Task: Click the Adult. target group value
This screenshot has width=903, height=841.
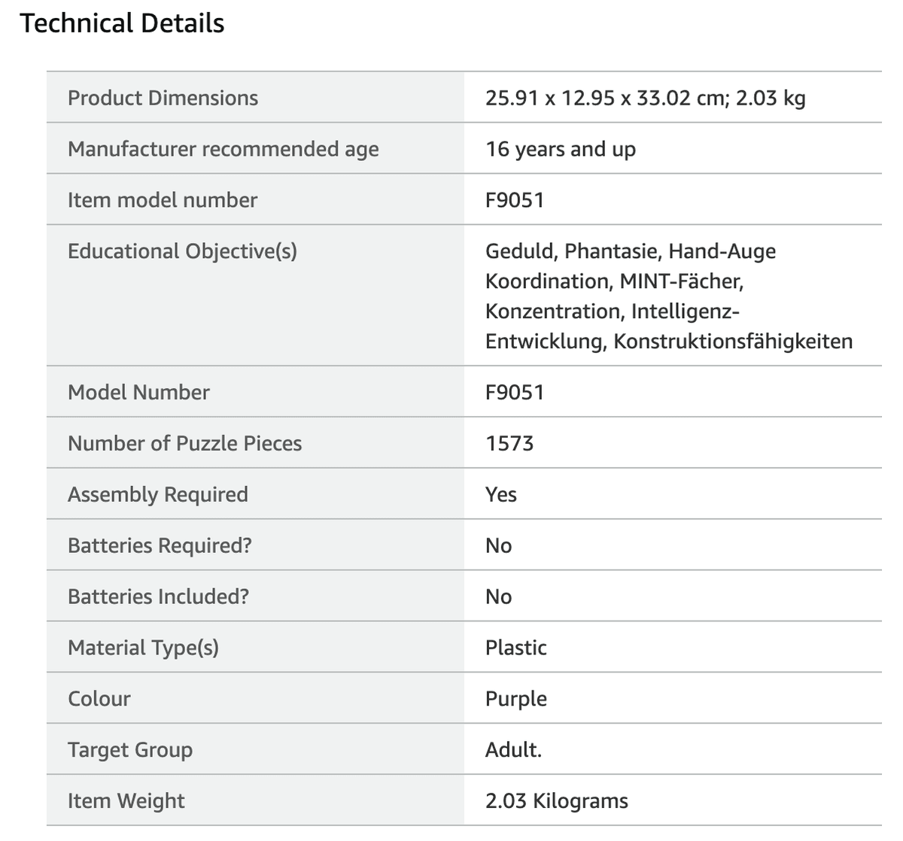Action: [513, 750]
